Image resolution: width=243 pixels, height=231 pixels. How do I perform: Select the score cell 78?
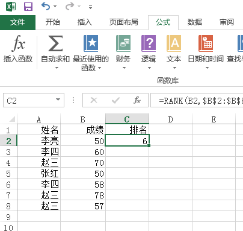pyautogui.click(x=83, y=195)
